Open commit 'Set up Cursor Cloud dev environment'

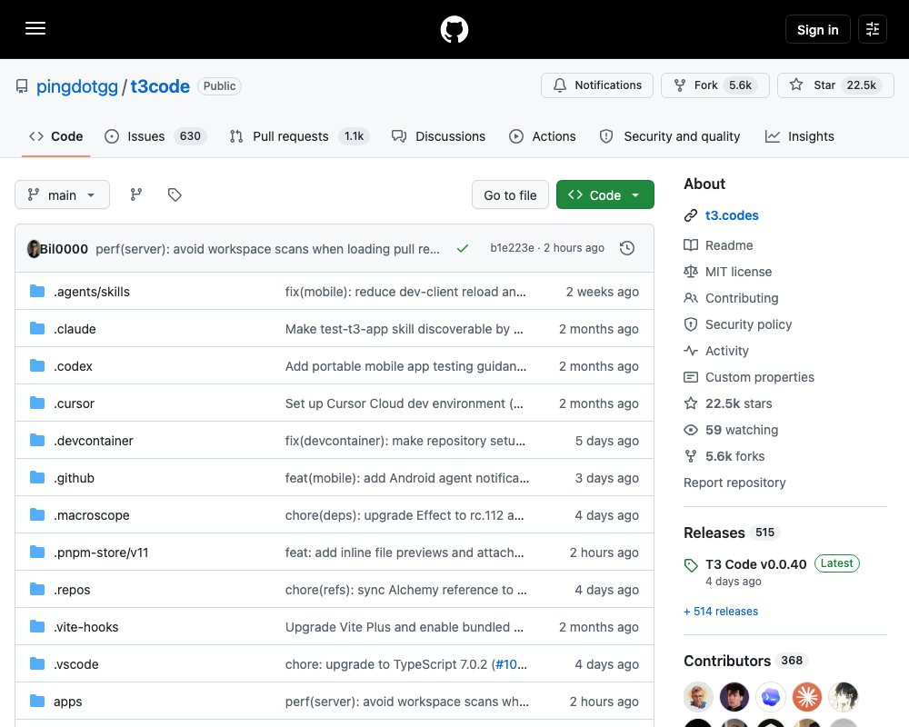point(405,403)
